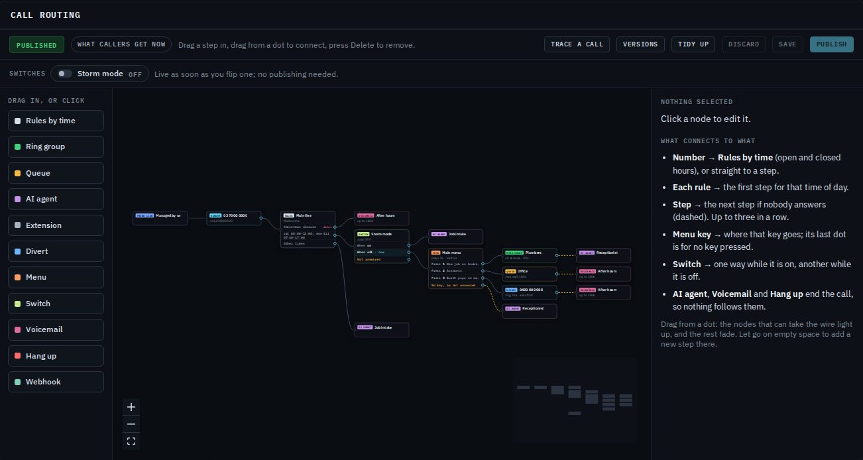Open WHAT CALLERS GET NOW
The width and height of the screenshot is (863, 460).
click(x=121, y=44)
